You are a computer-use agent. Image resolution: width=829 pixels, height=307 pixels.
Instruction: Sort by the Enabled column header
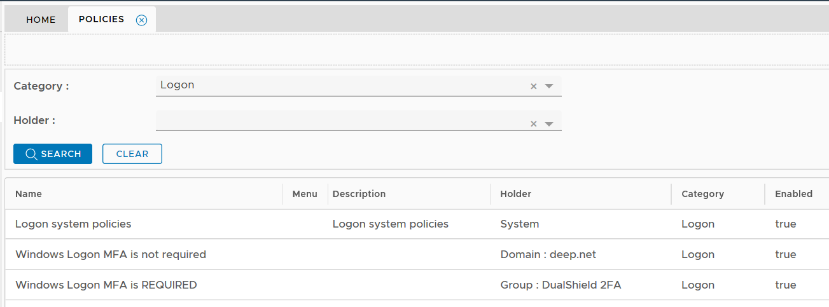click(793, 194)
